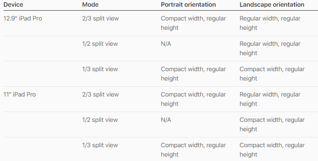This screenshot has width=318, height=161.
Task: Select 1/2 split view for 12.9" iPad Pro
Action: 100,44
